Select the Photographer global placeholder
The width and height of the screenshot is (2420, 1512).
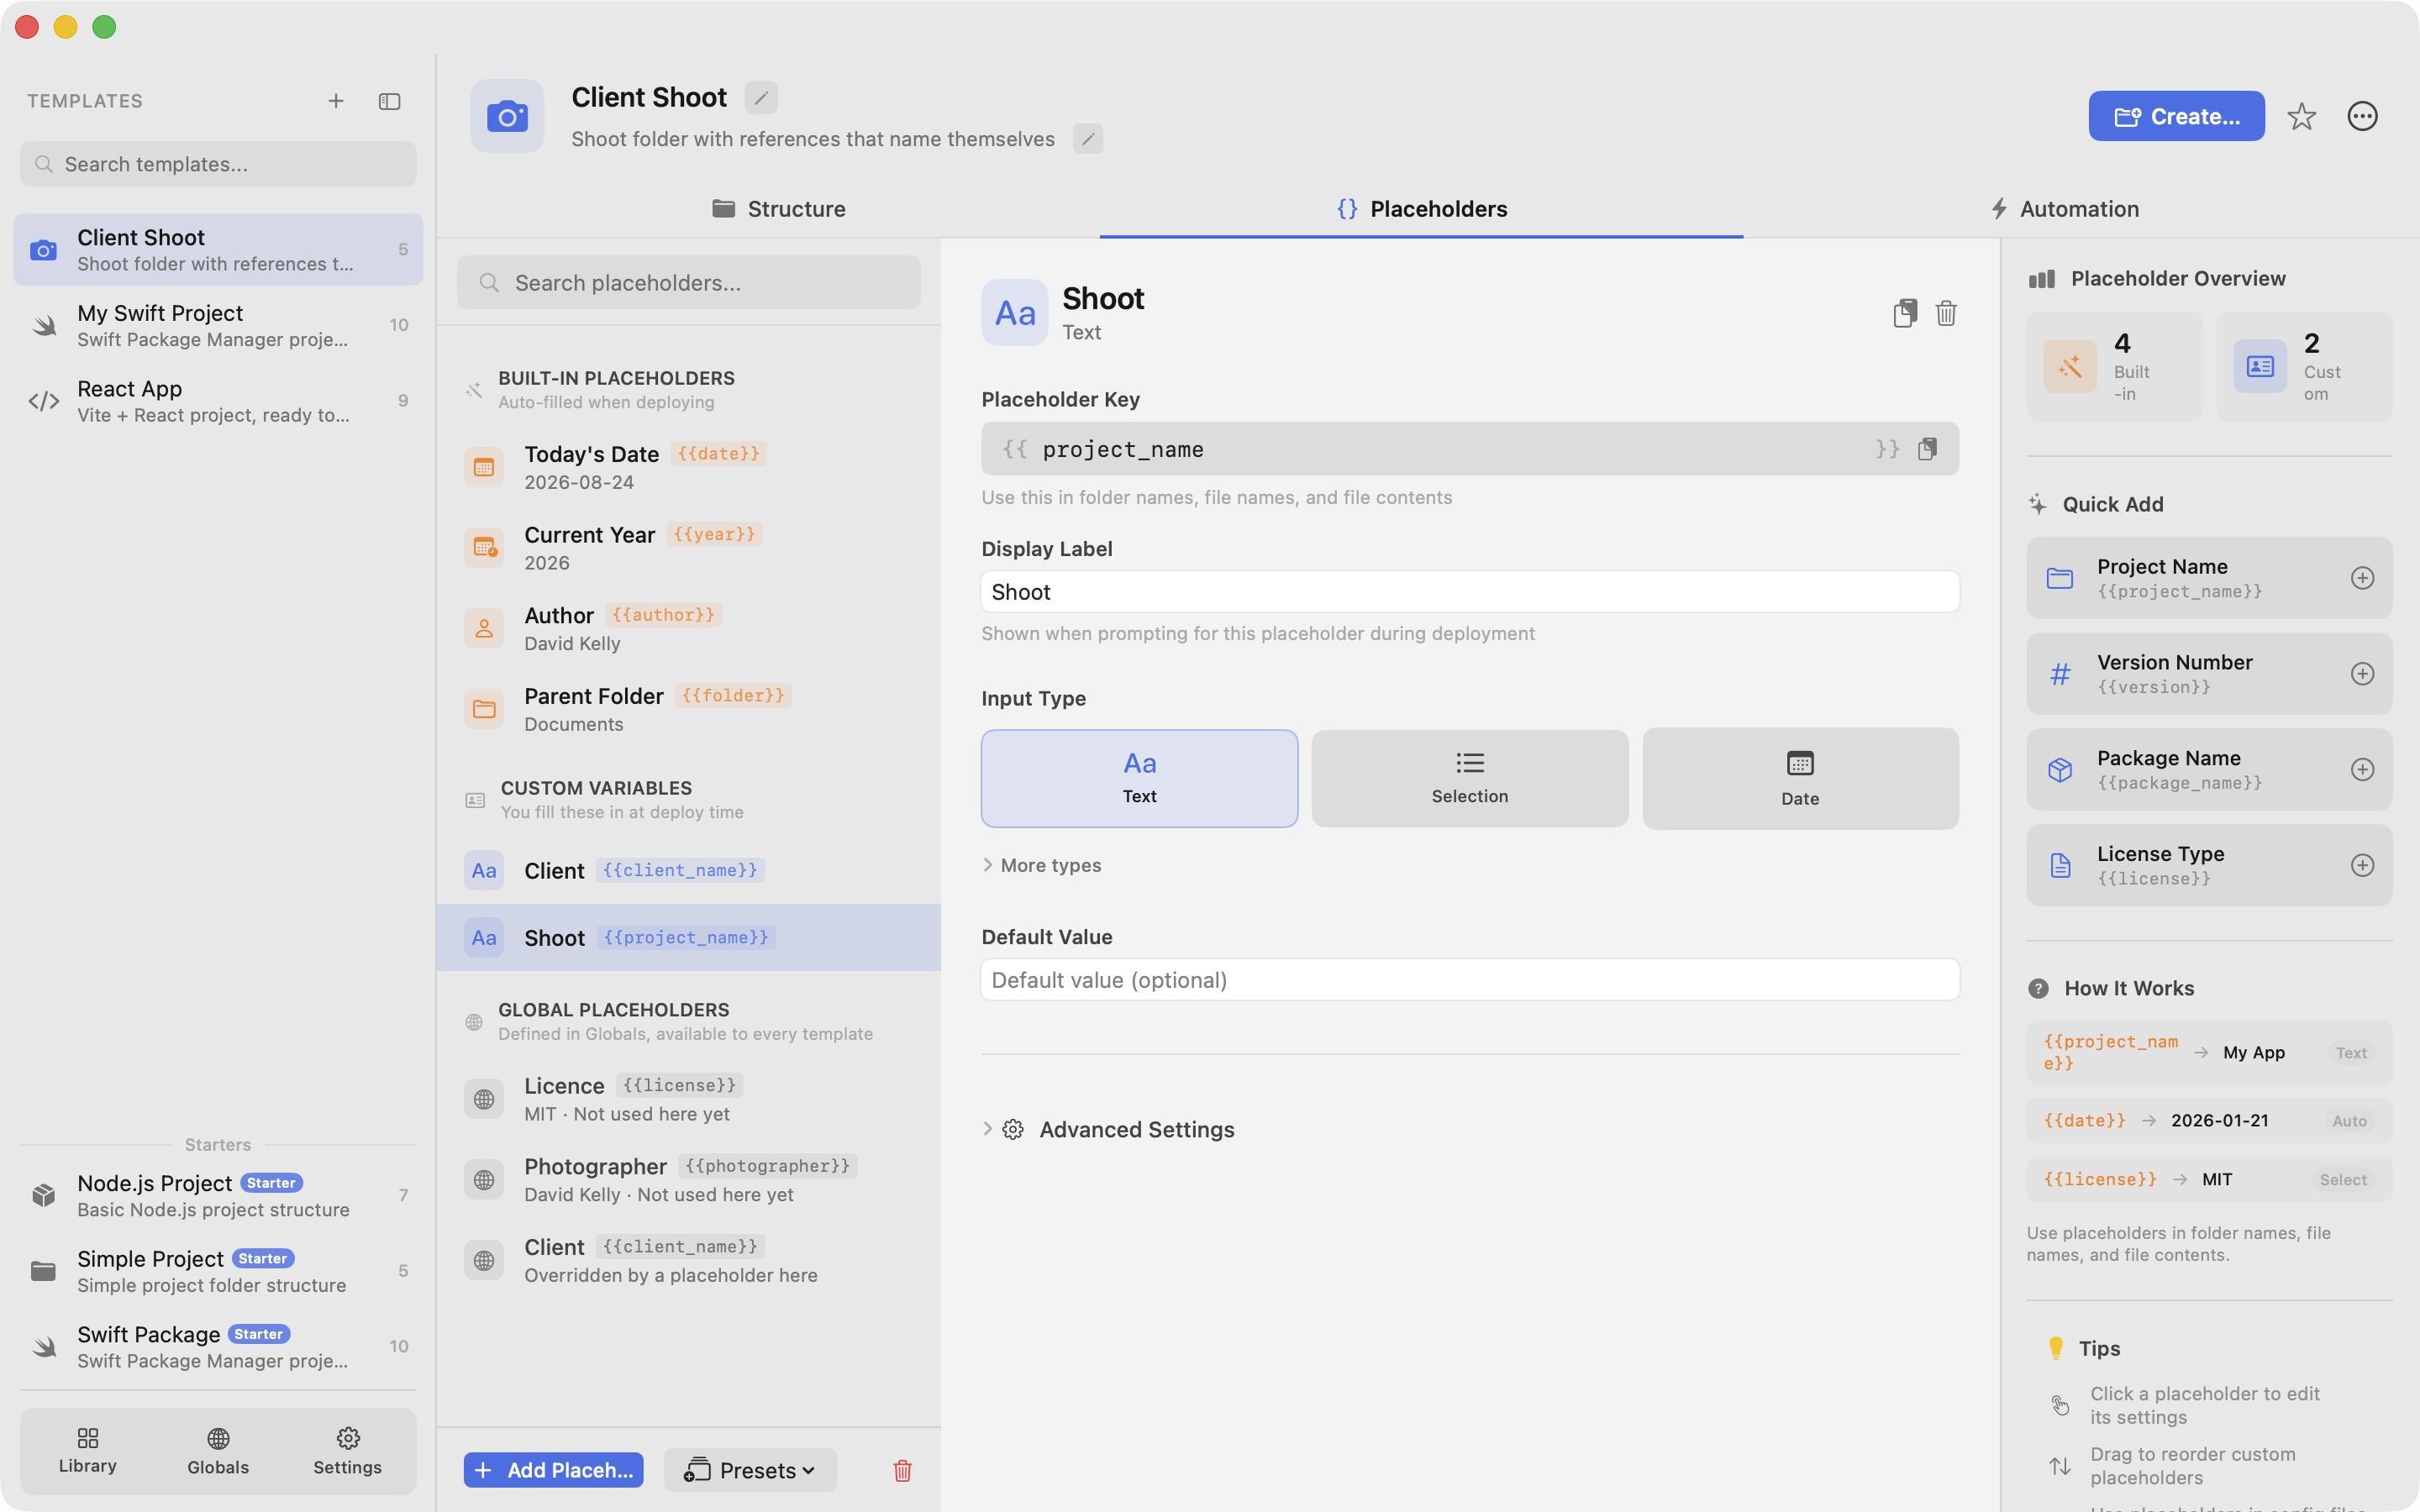coord(688,1180)
